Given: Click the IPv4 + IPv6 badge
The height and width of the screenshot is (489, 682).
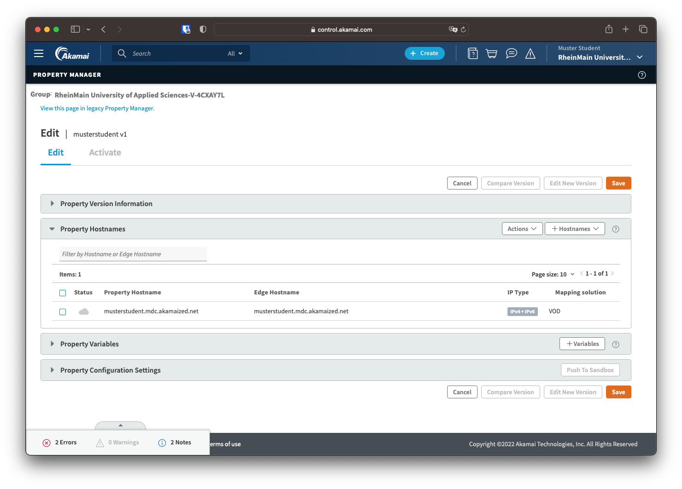Looking at the screenshot, I should (523, 311).
